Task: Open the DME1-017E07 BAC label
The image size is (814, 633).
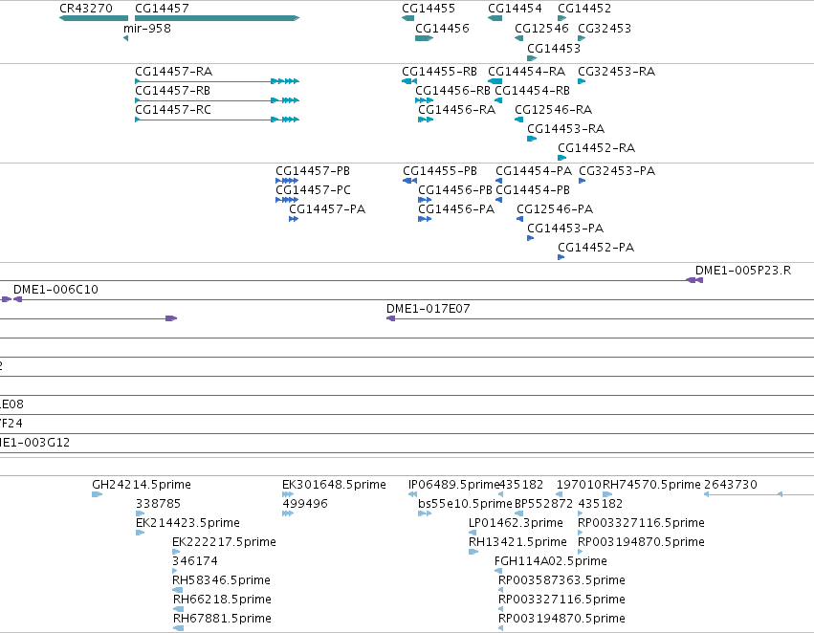Action: (429, 309)
